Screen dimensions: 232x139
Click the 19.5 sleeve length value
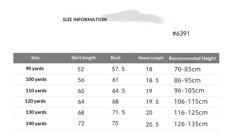click(152, 102)
